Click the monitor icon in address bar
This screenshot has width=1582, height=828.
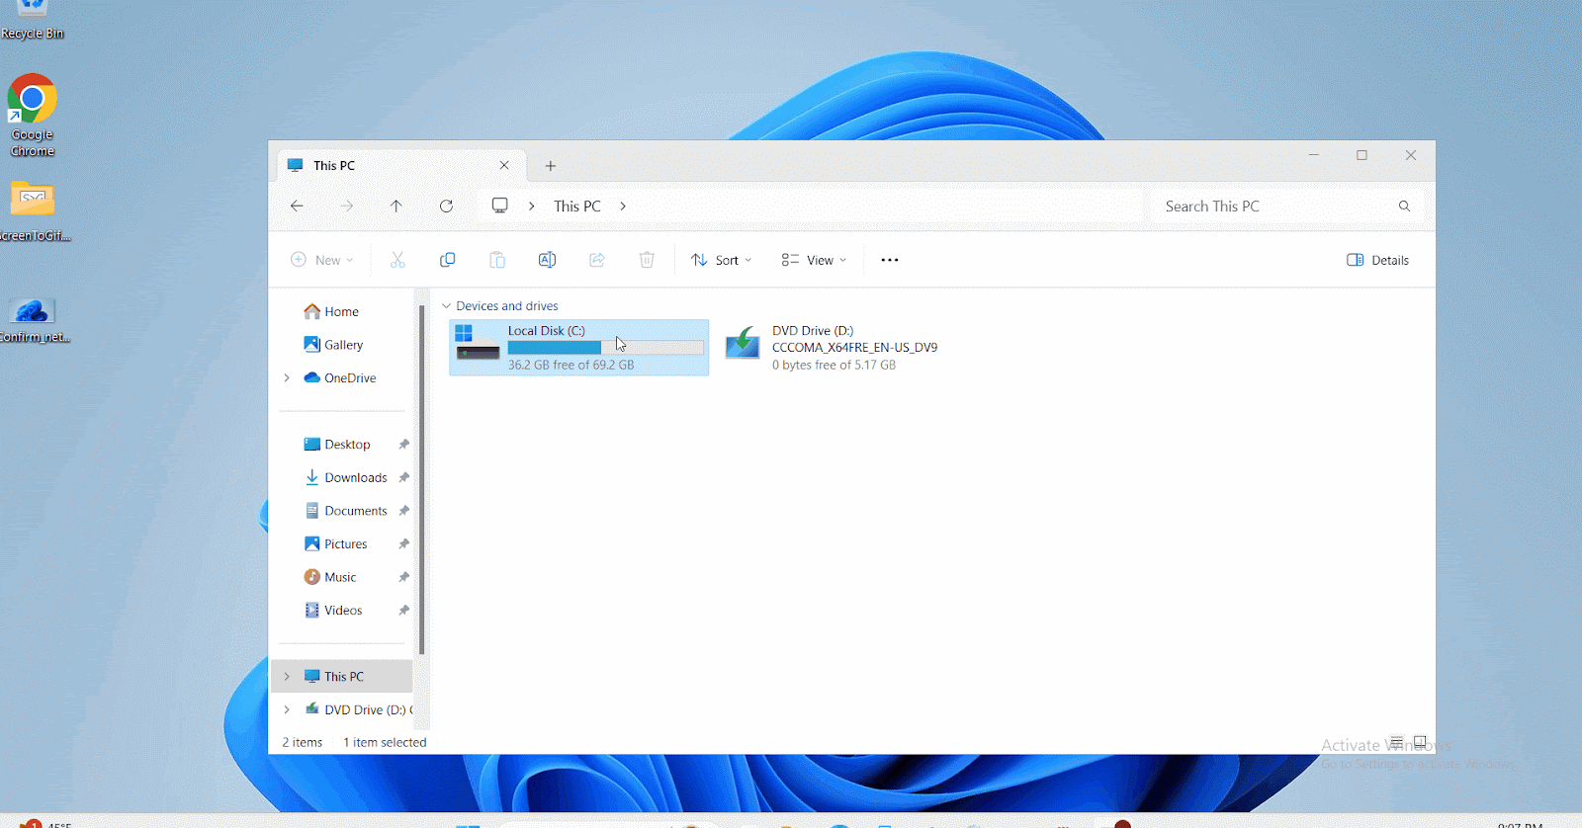(x=500, y=206)
